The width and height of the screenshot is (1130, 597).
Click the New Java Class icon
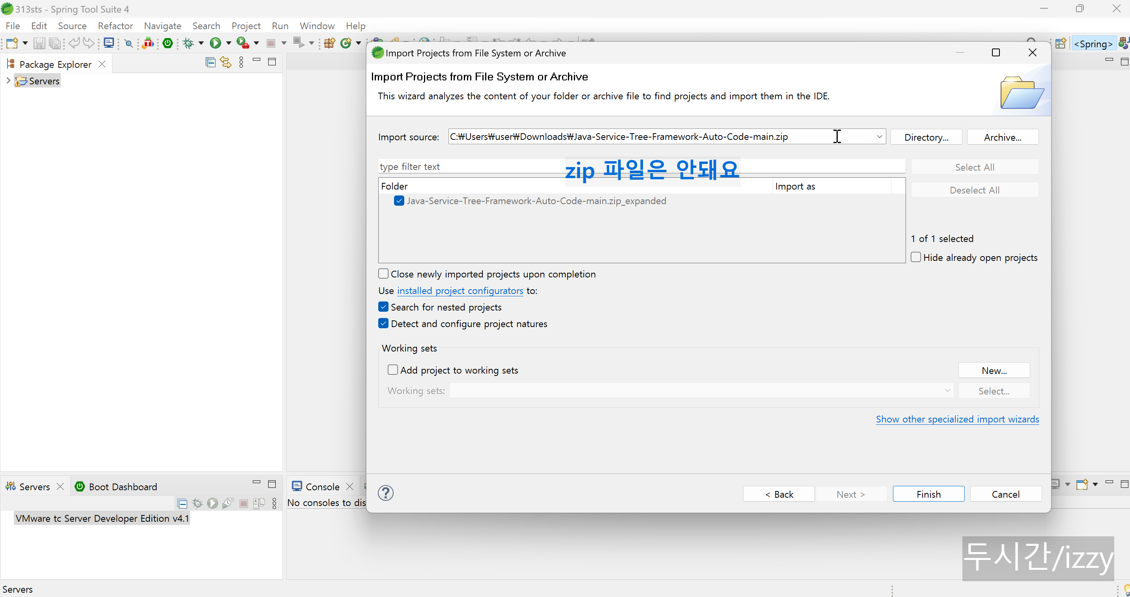[346, 43]
